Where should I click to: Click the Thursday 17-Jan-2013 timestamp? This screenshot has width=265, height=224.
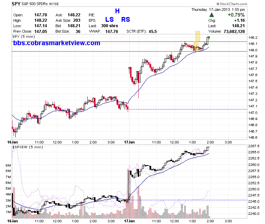pos(218,10)
